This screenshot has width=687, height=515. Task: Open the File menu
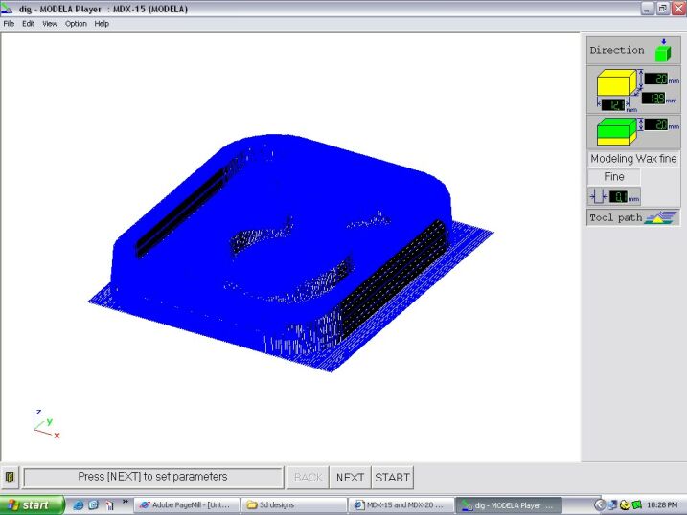click(9, 24)
